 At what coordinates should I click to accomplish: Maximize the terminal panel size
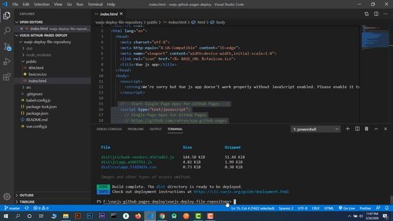tap(376, 129)
